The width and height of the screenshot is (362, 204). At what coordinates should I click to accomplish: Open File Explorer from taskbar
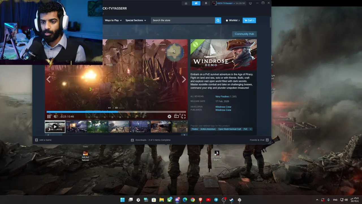click(161, 200)
